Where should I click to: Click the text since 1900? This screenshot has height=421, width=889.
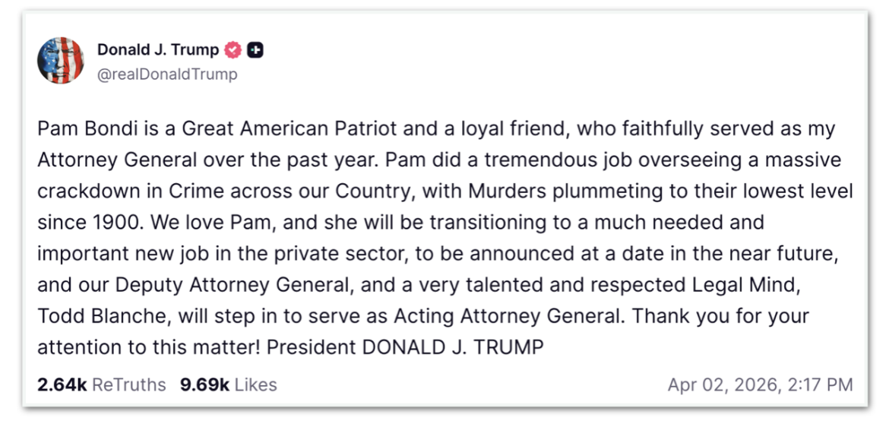(79, 223)
